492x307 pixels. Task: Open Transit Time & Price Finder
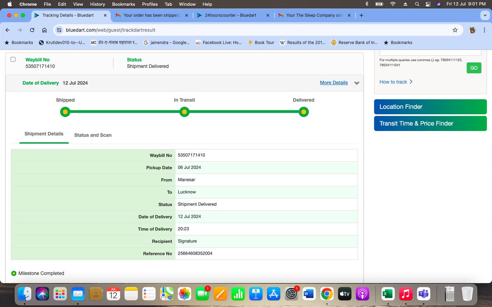[x=430, y=124]
